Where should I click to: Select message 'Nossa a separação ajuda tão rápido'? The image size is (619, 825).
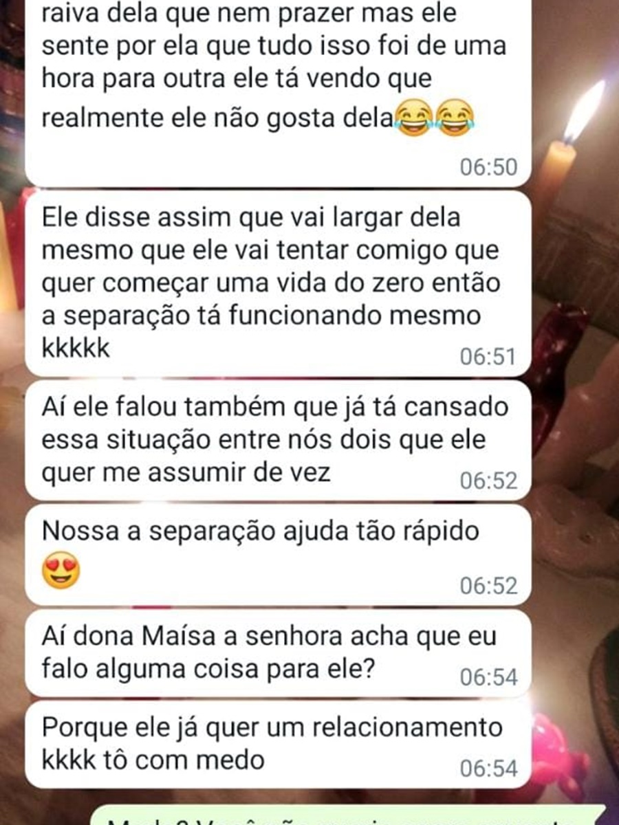point(278,555)
